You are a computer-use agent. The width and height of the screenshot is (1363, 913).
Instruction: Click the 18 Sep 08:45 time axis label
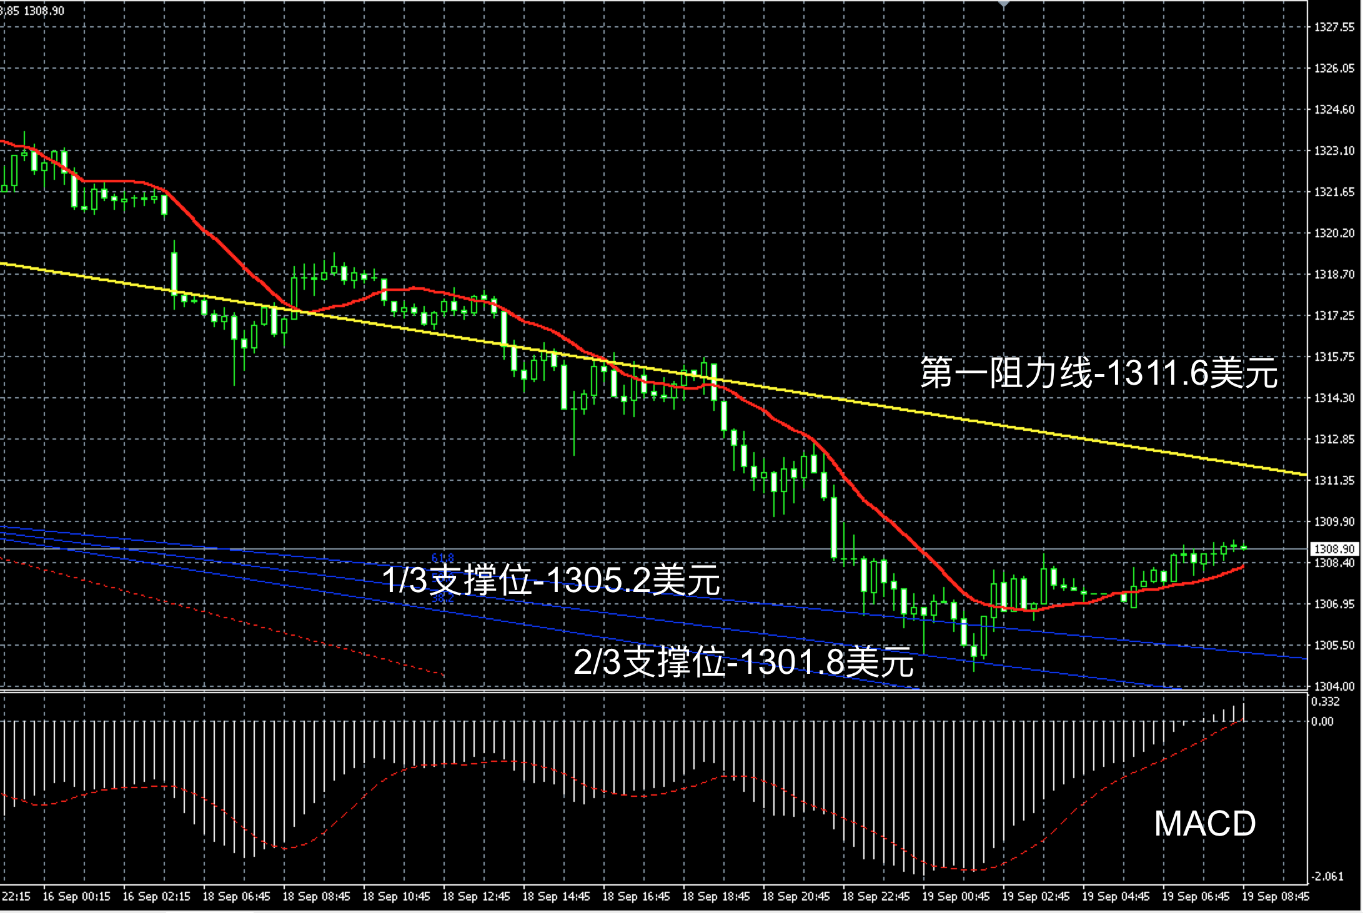317,896
